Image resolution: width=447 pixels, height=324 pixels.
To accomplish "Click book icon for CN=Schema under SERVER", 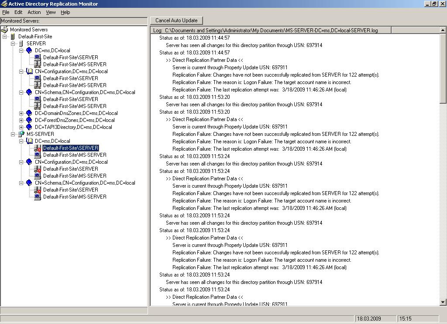I will pos(29,92).
